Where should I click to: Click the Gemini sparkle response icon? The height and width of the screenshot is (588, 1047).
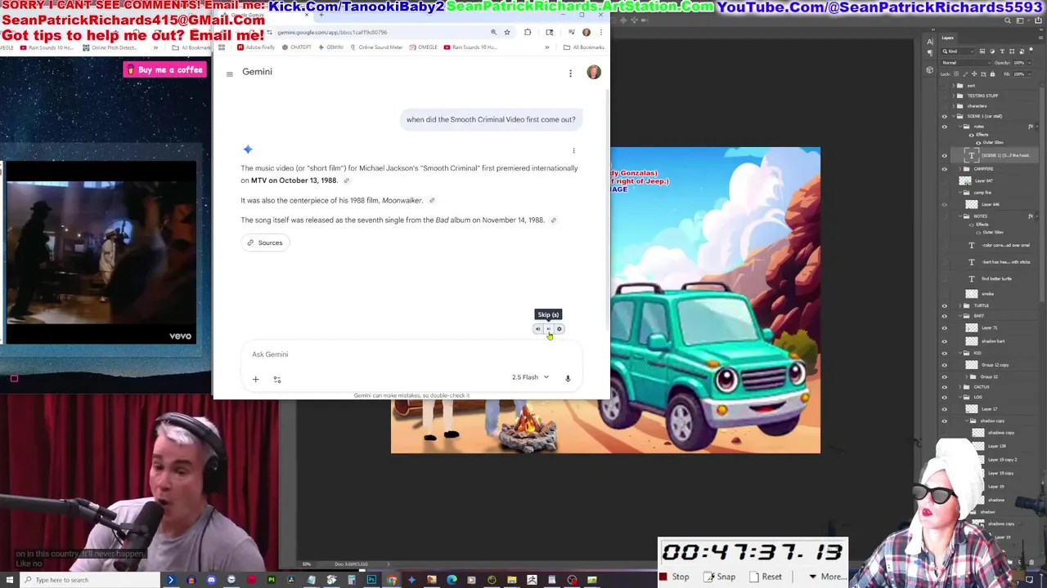[248, 149]
